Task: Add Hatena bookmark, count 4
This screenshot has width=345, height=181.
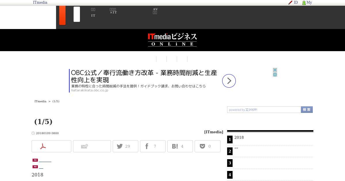Action: (180, 146)
